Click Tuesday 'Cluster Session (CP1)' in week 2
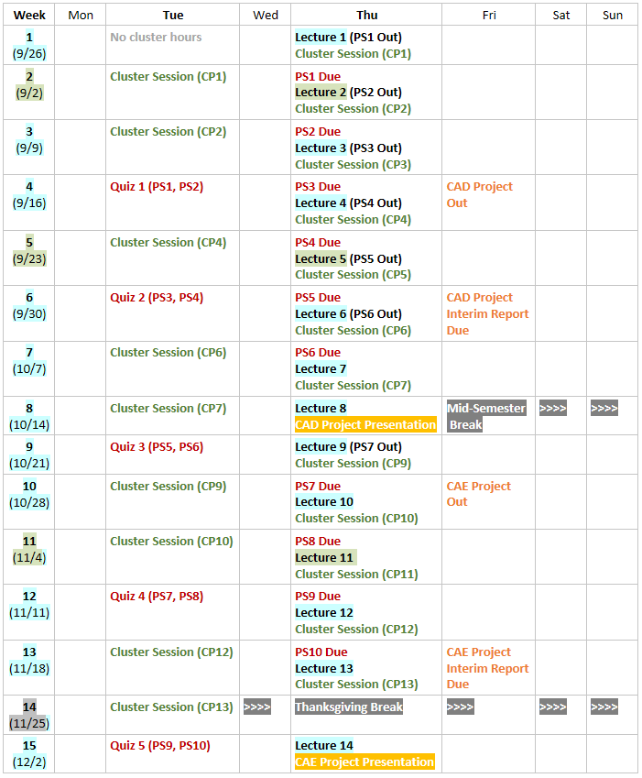The image size is (642, 778). click(169, 76)
